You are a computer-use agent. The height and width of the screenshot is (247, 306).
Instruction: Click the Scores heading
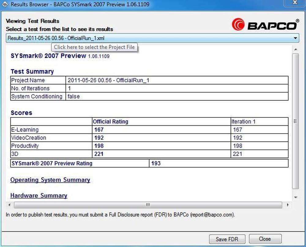(x=21, y=113)
